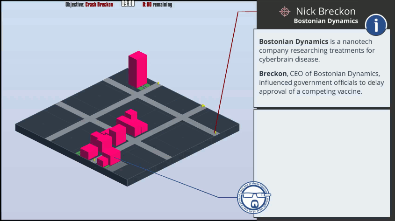Image resolution: width=395 pixels, height=221 pixels.
Task: Click the tall pink tower building
Action: [137, 69]
